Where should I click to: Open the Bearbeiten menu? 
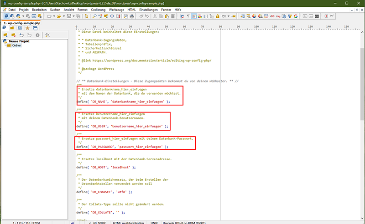pyautogui.click(x=39, y=10)
